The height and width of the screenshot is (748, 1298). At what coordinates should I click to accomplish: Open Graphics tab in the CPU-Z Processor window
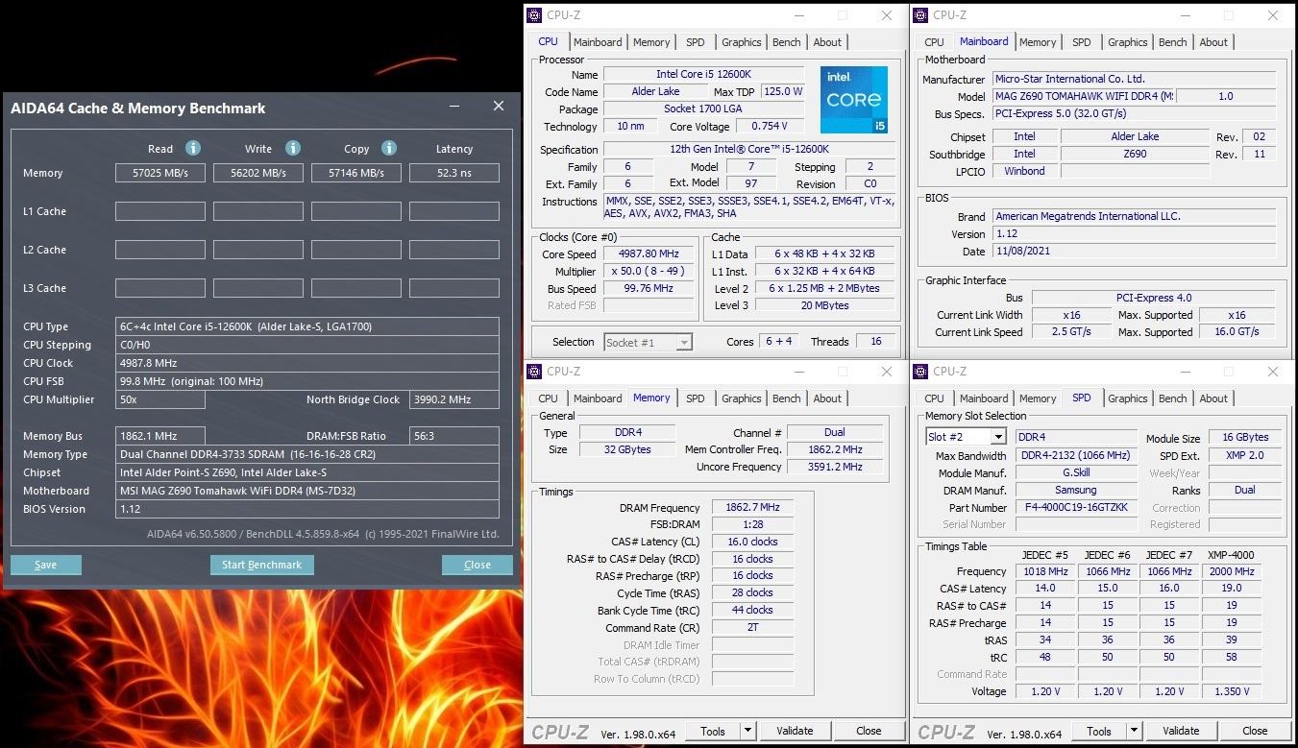[742, 42]
